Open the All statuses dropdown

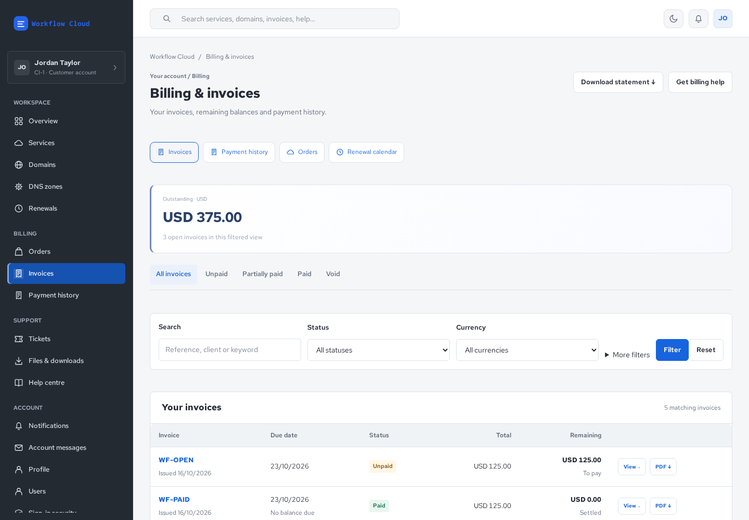click(379, 350)
